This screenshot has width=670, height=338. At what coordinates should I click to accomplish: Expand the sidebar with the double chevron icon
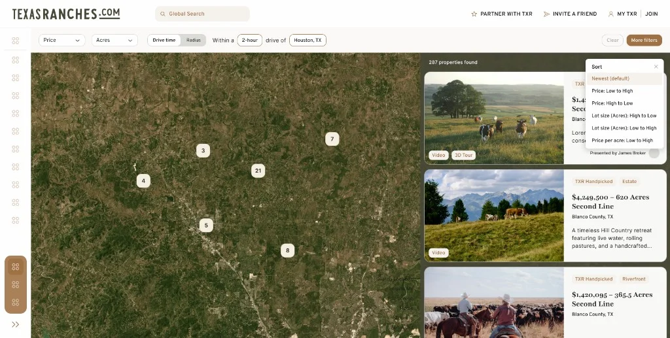click(16, 324)
